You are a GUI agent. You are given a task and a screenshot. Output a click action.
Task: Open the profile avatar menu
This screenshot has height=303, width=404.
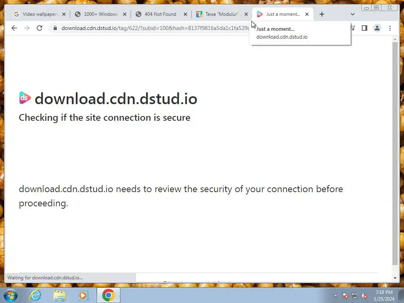pyautogui.click(x=377, y=28)
